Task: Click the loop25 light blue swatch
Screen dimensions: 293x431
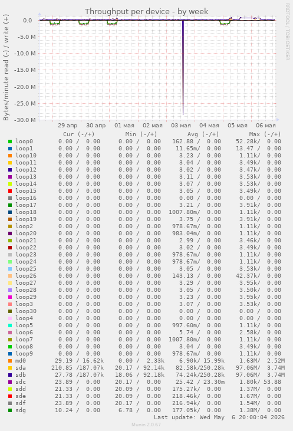Action: click(10, 269)
